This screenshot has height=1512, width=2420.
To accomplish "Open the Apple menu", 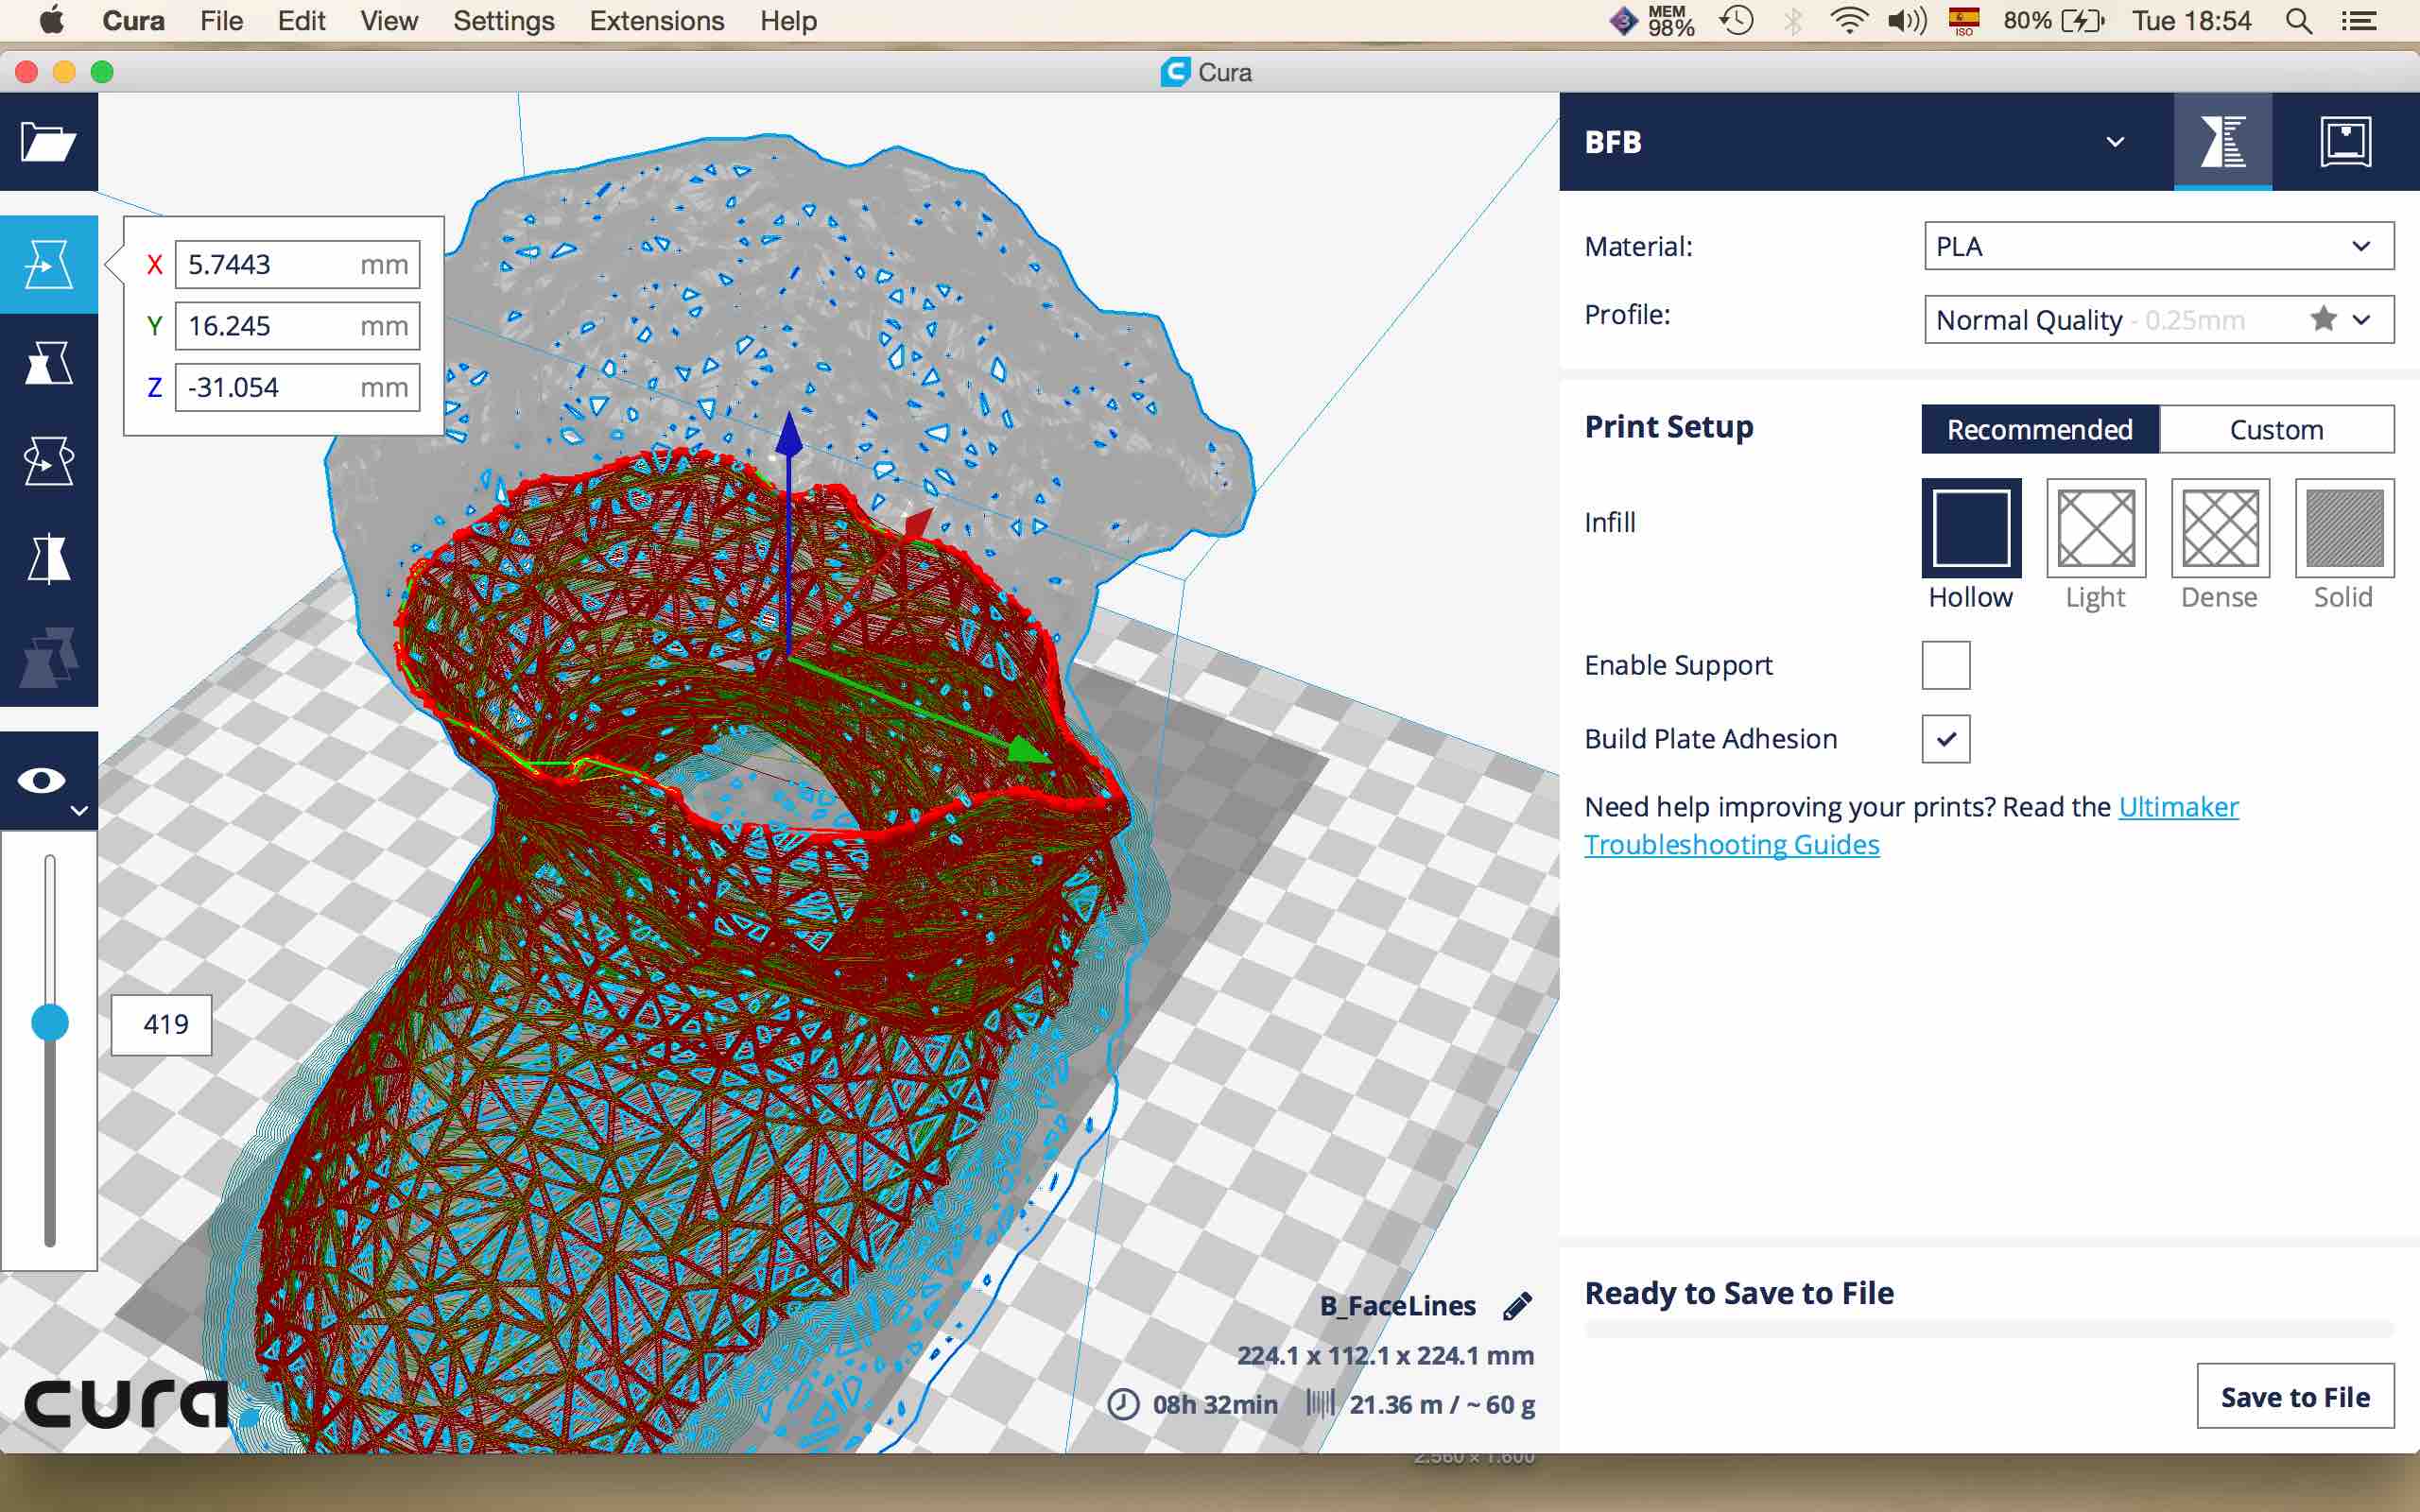I will click(51, 20).
